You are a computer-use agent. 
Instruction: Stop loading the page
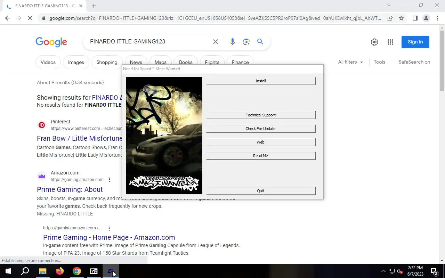[x=30, y=18]
